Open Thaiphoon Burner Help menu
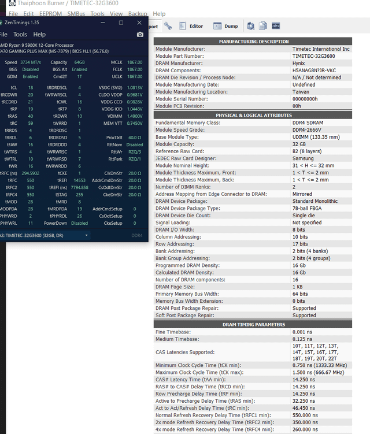 pyautogui.click(x=159, y=14)
